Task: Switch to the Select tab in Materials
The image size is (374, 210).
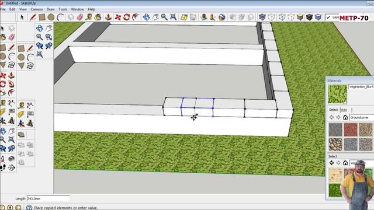Action: pyautogui.click(x=333, y=110)
